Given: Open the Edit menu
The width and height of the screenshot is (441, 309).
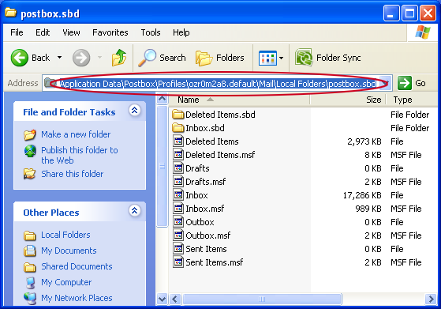Looking at the screenshot, I should coord(43,32).
